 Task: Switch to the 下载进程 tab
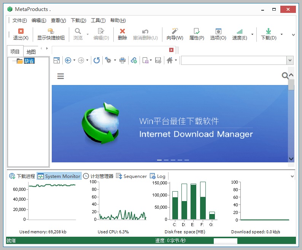pos(22,176)
